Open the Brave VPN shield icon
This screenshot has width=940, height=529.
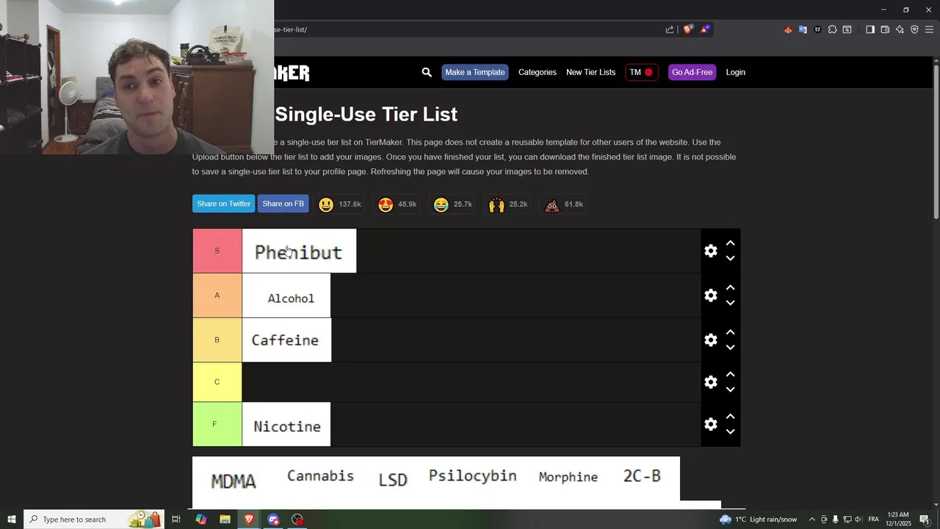[914, 29]
